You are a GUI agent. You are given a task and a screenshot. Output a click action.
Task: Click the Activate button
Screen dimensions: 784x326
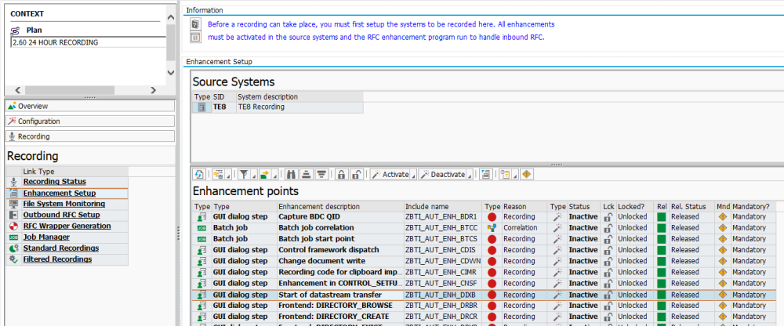coord(390,175)
